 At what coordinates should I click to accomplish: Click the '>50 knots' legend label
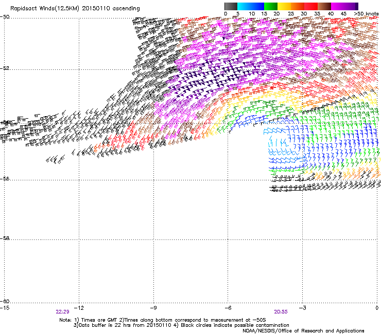tap(366, 14)
